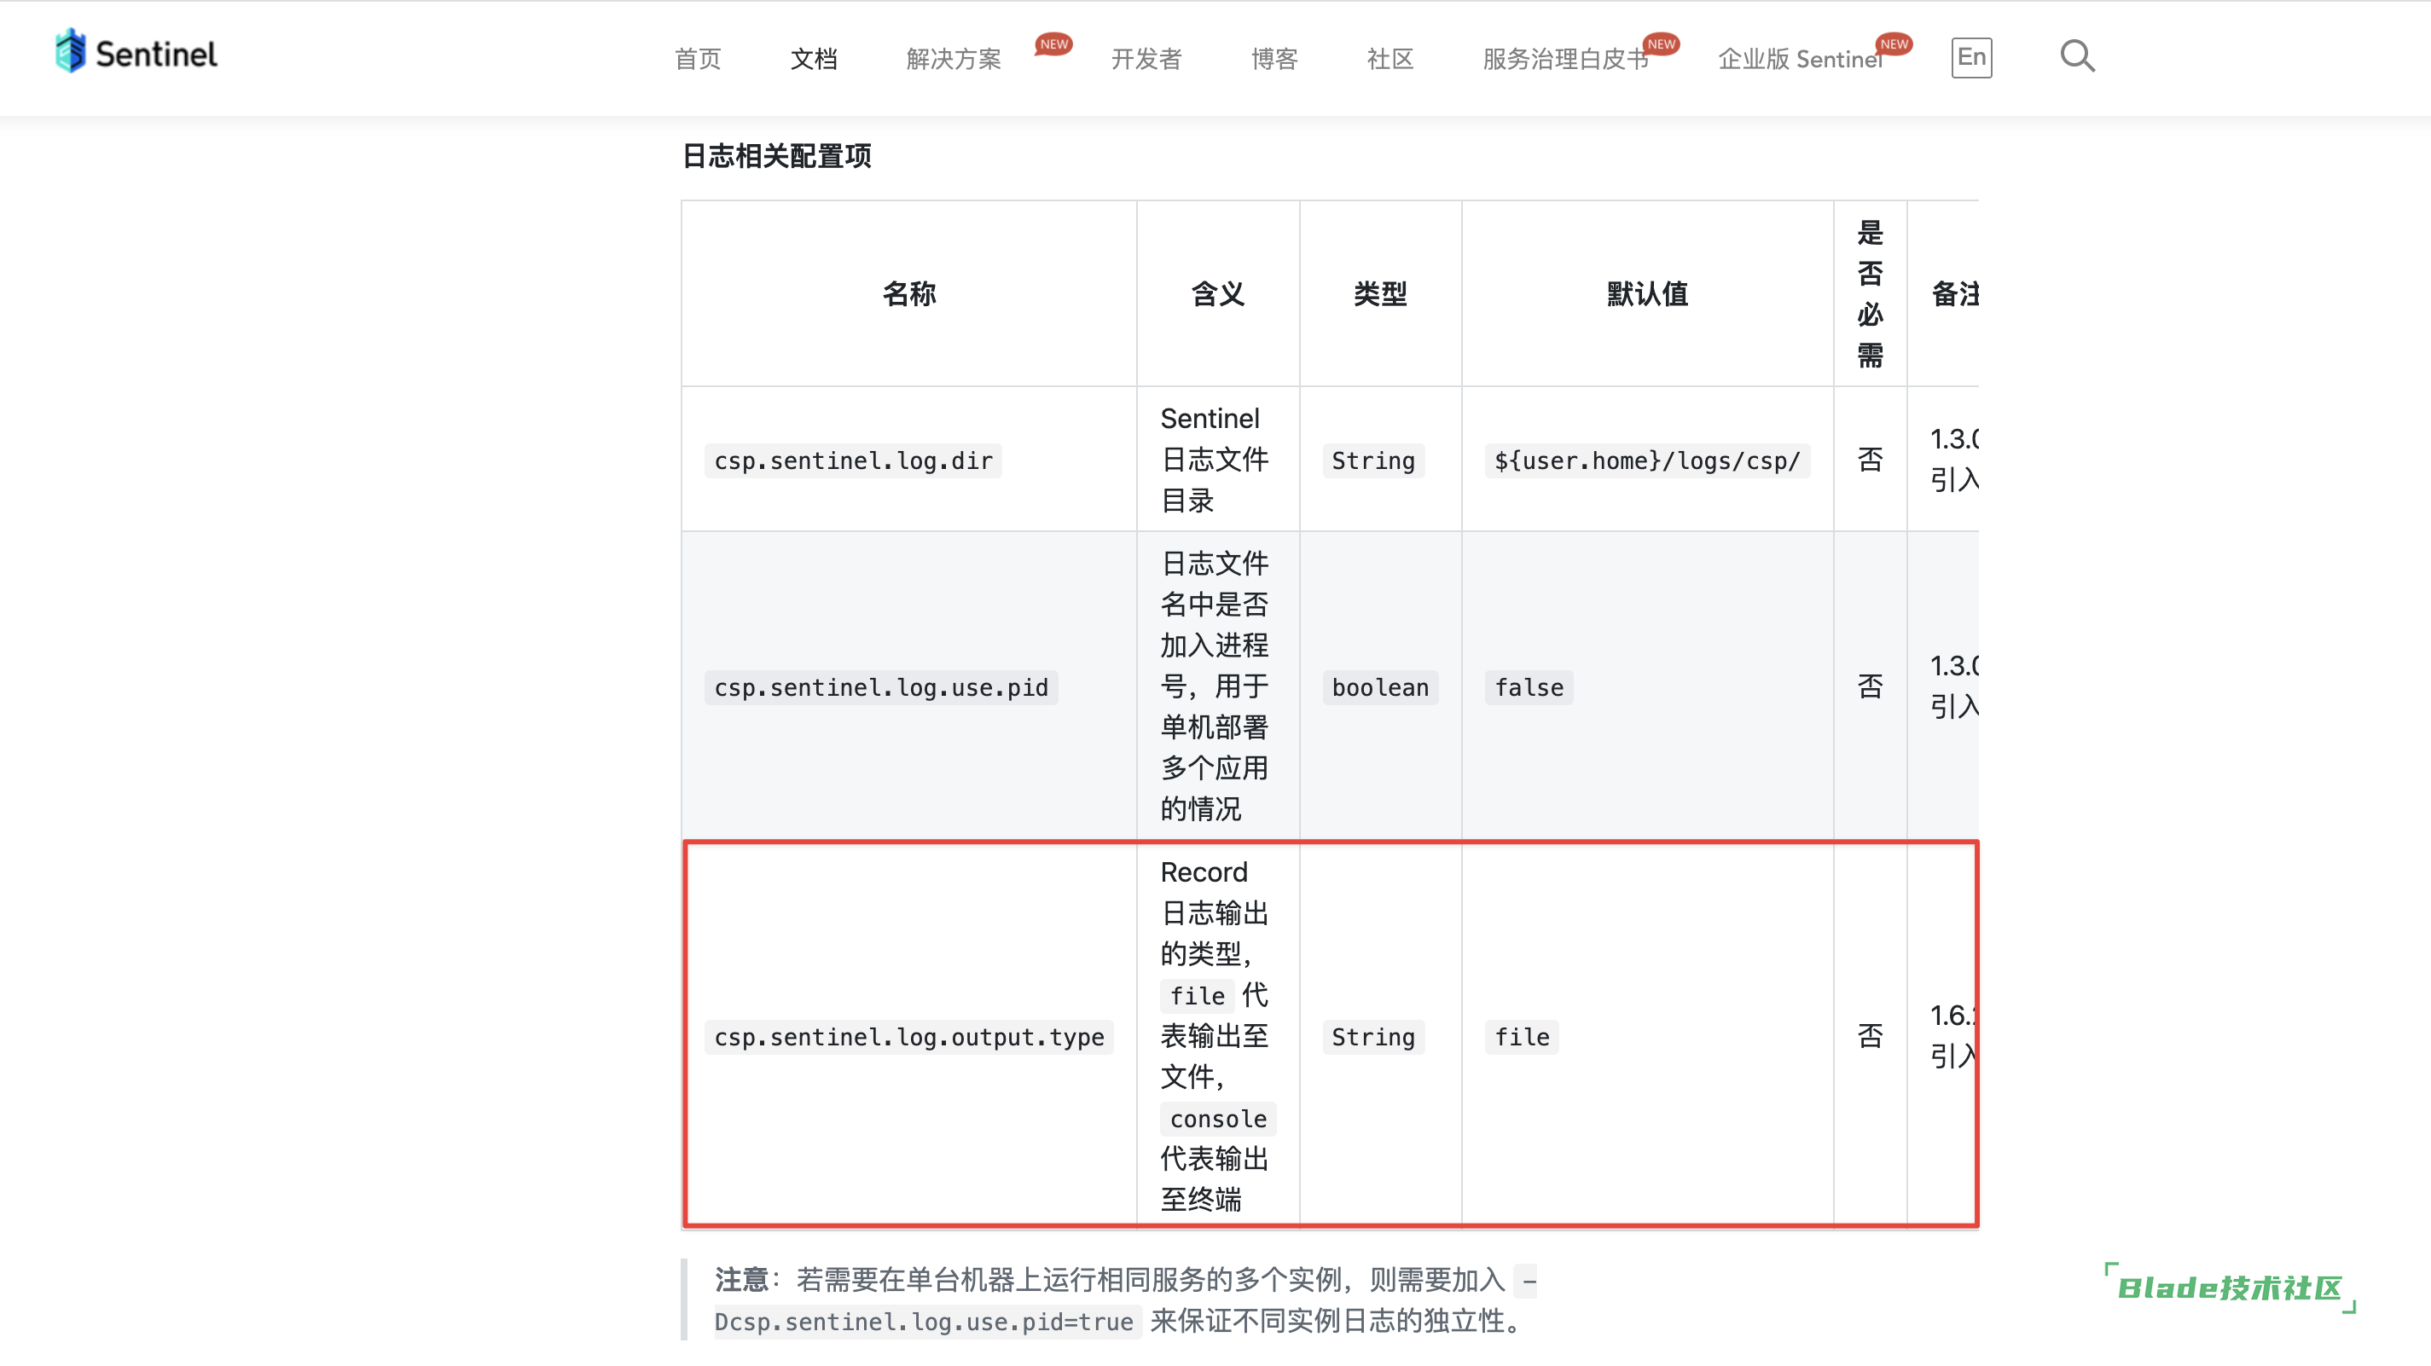Open the 文档 menu item

coord(814,59)
